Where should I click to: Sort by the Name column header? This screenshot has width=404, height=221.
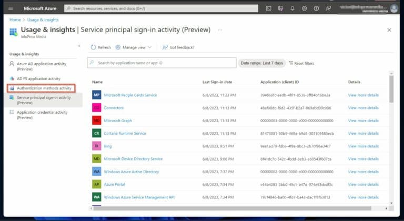(97, 82)
